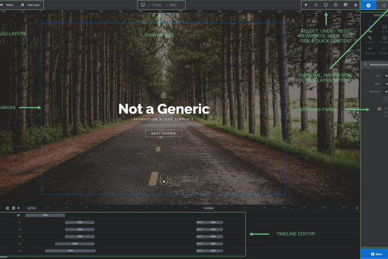Open the Slides menu
This screenshot has width=388, height=259.
pos(8,5)
